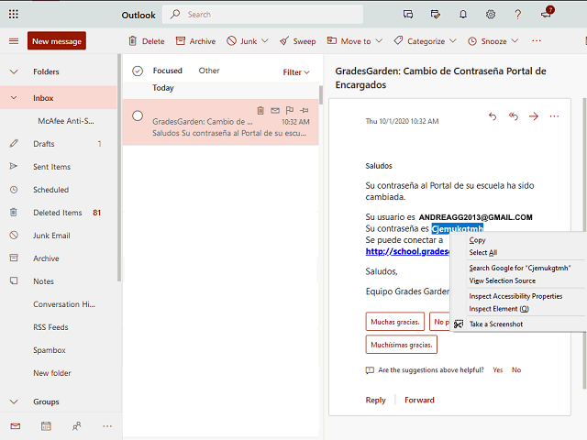Click the reply all icon in reading pane
Screen dimensions: 587x440
point(514,116)
